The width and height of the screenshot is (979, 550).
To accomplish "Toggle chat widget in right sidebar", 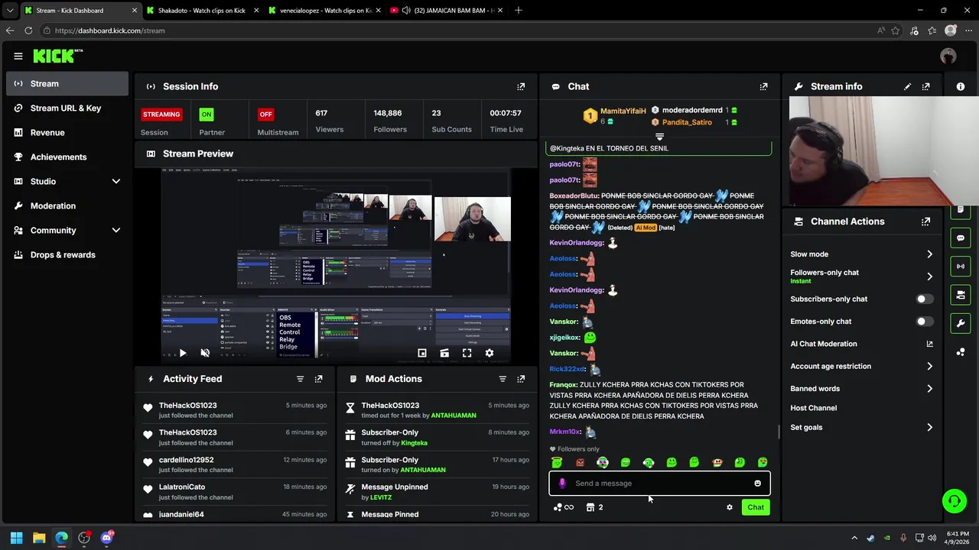I will click(x=961, y=238).
